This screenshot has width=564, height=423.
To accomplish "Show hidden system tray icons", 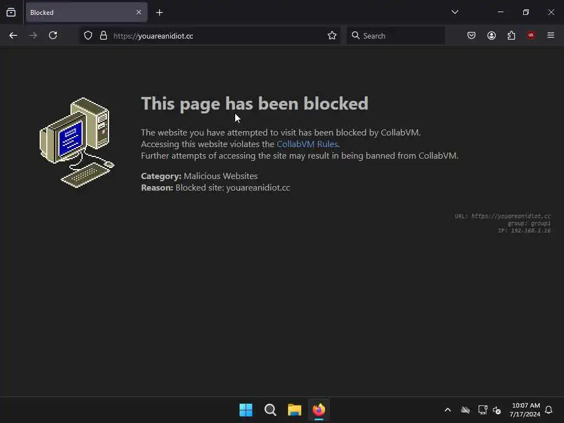I will (448, 410).
